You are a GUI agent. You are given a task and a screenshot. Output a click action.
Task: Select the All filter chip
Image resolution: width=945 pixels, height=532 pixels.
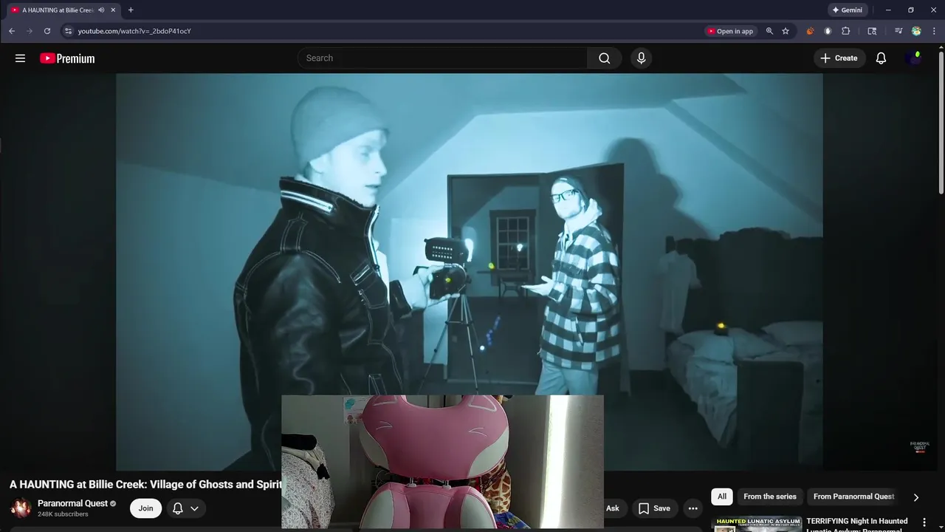point(722,497)
